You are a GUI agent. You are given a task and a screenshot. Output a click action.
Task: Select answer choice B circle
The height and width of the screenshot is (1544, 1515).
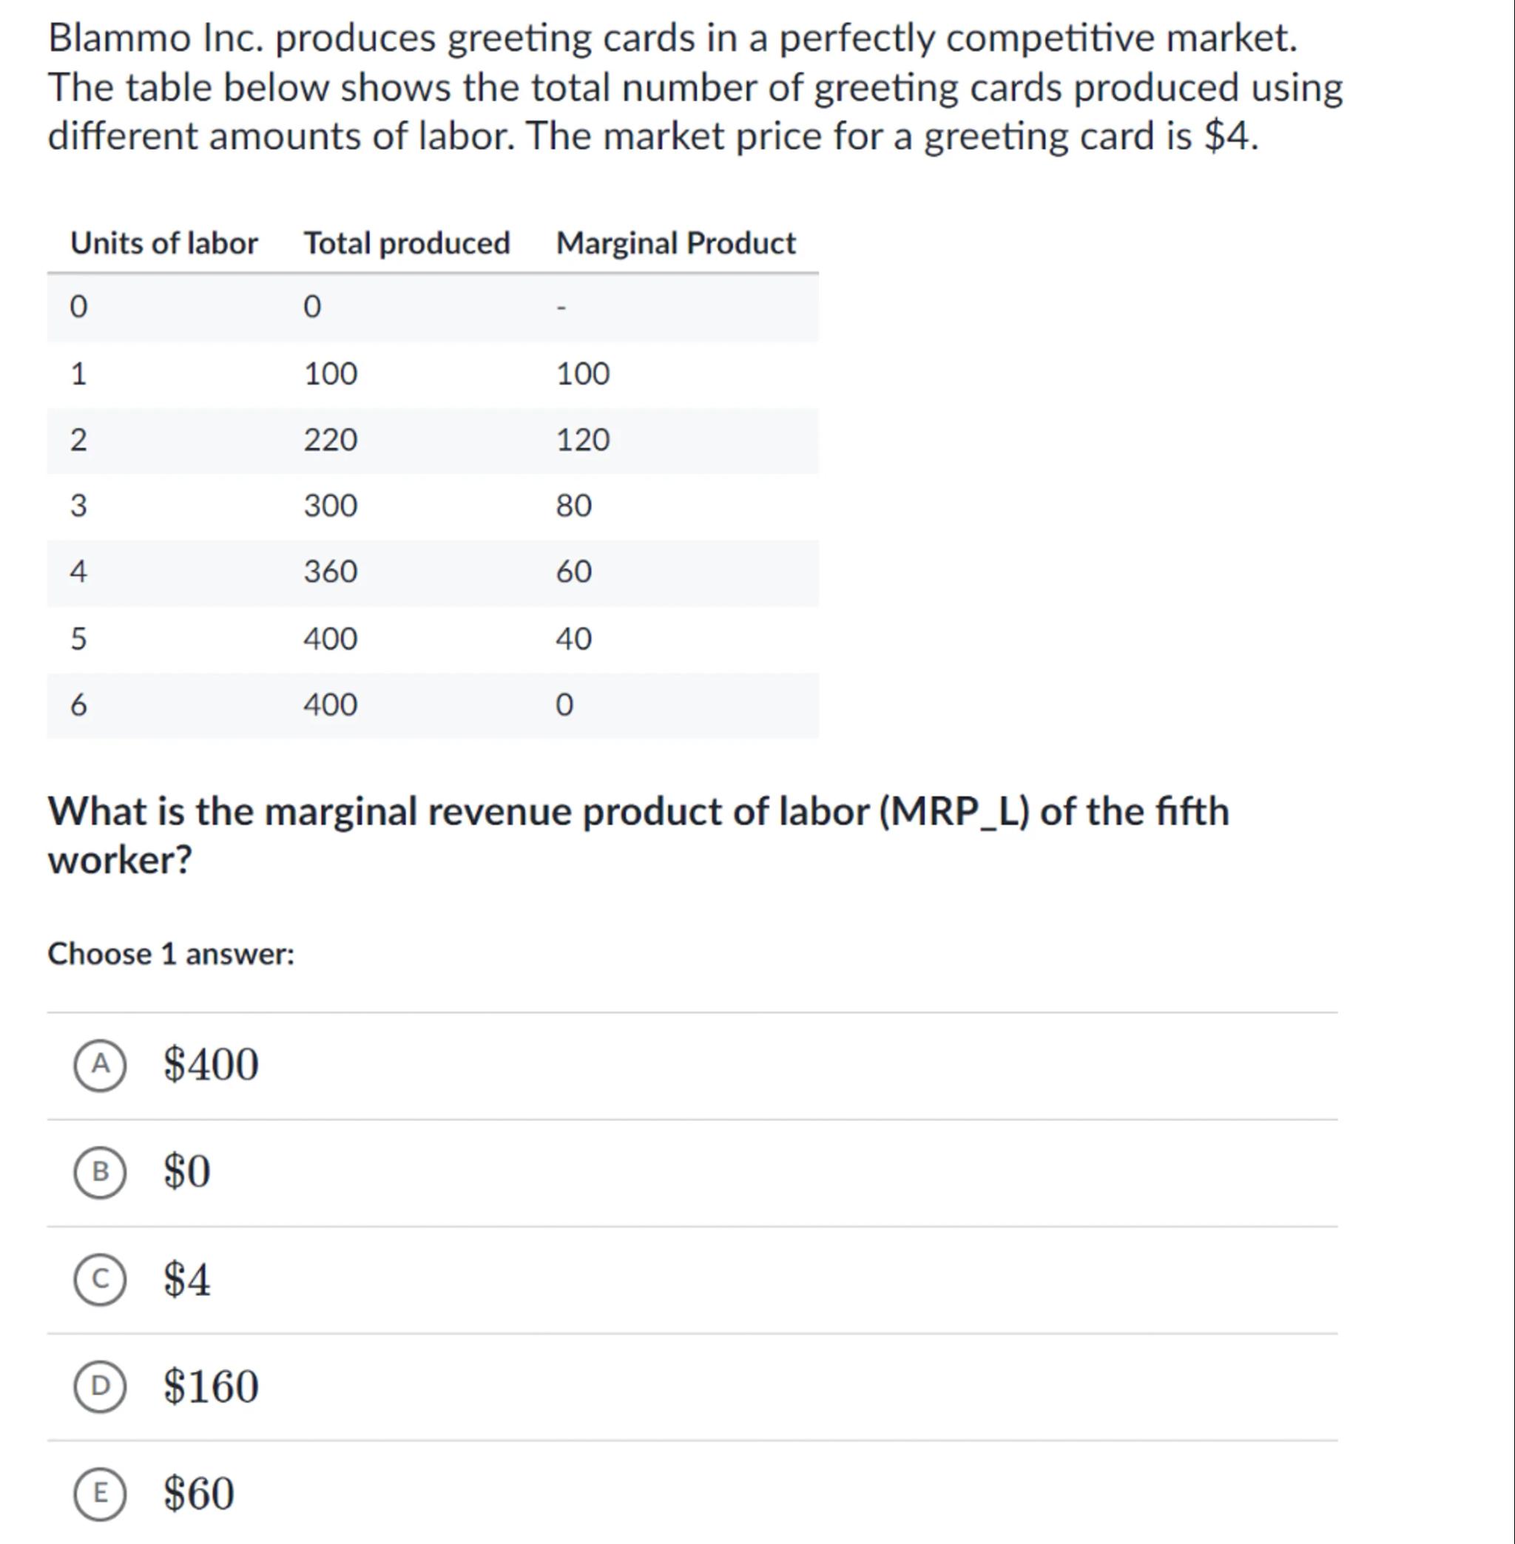[99, 1172]
